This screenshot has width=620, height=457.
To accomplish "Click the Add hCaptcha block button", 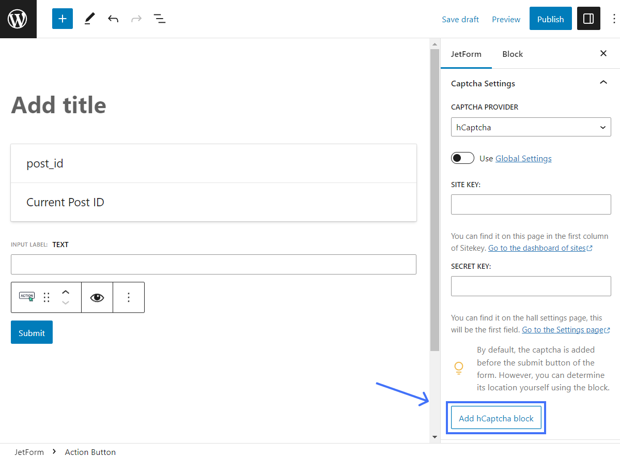I will click(x=495, y=418).
